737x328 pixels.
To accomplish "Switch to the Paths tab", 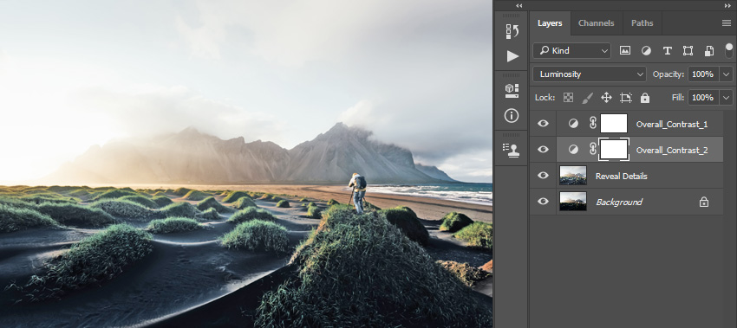I will click(642, 23).
